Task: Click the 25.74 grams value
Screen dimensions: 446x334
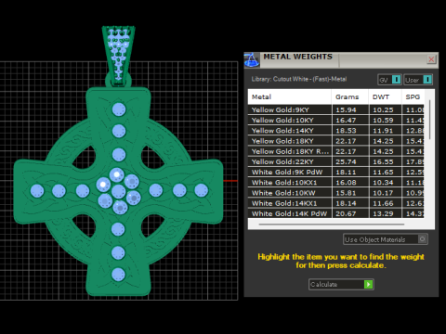Action: [x=346, y=161]
